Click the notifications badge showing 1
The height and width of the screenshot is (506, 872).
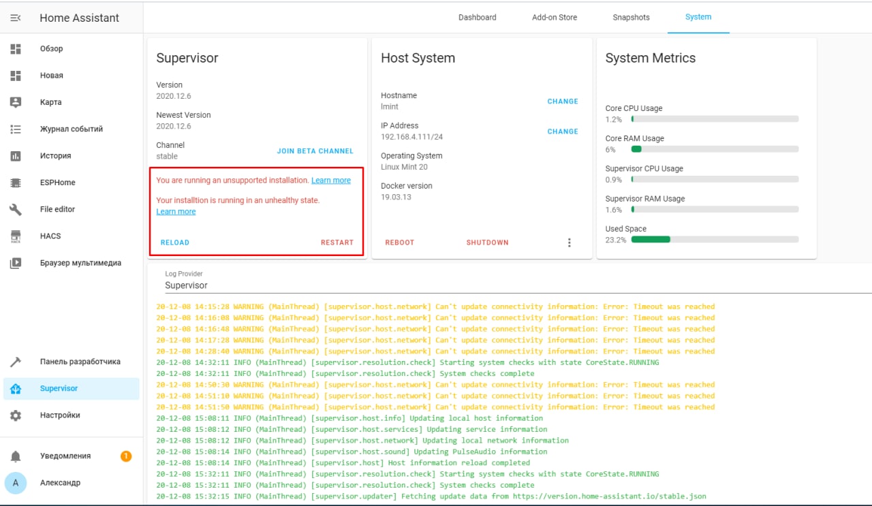point(126,456)
